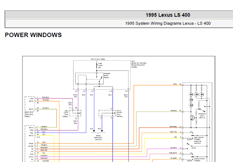Click the 'BLU' wire label at the PWL terminal
Screen dimensions: 233x162
(x=44, y=132)
